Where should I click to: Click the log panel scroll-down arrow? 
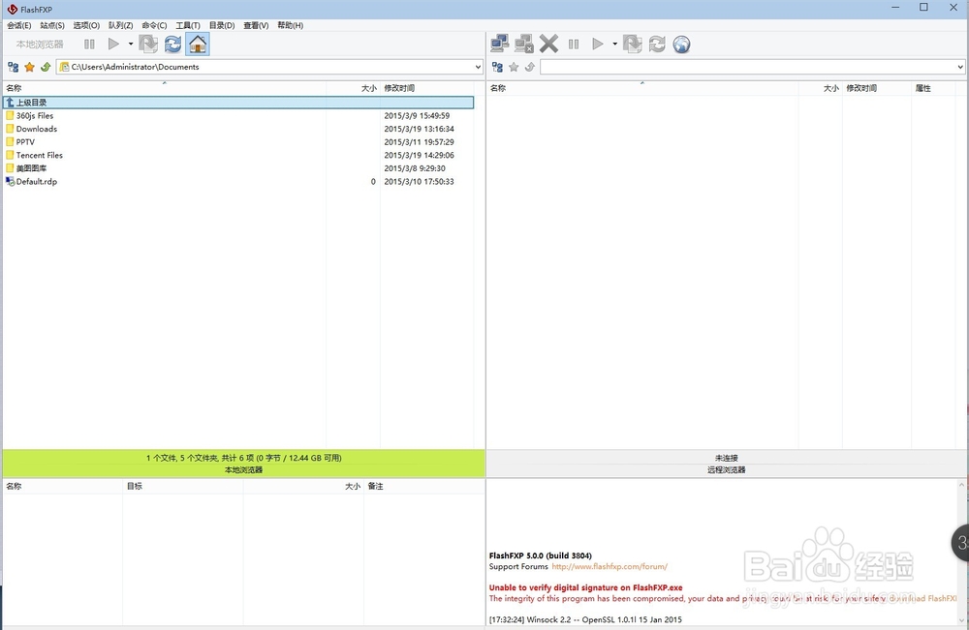coord(961,620)
